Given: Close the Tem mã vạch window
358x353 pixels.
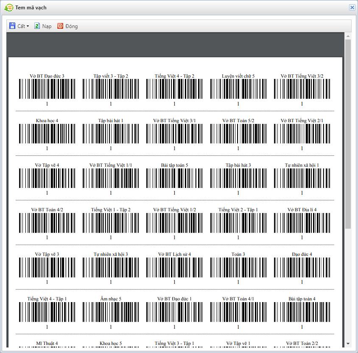Looking at the screenshot, I should coord(352,8).
